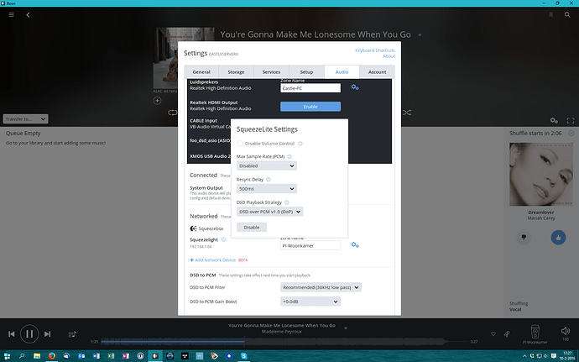Open Windows action center notifications
Viewport: 579px width, 362px height.
[554, 356]
